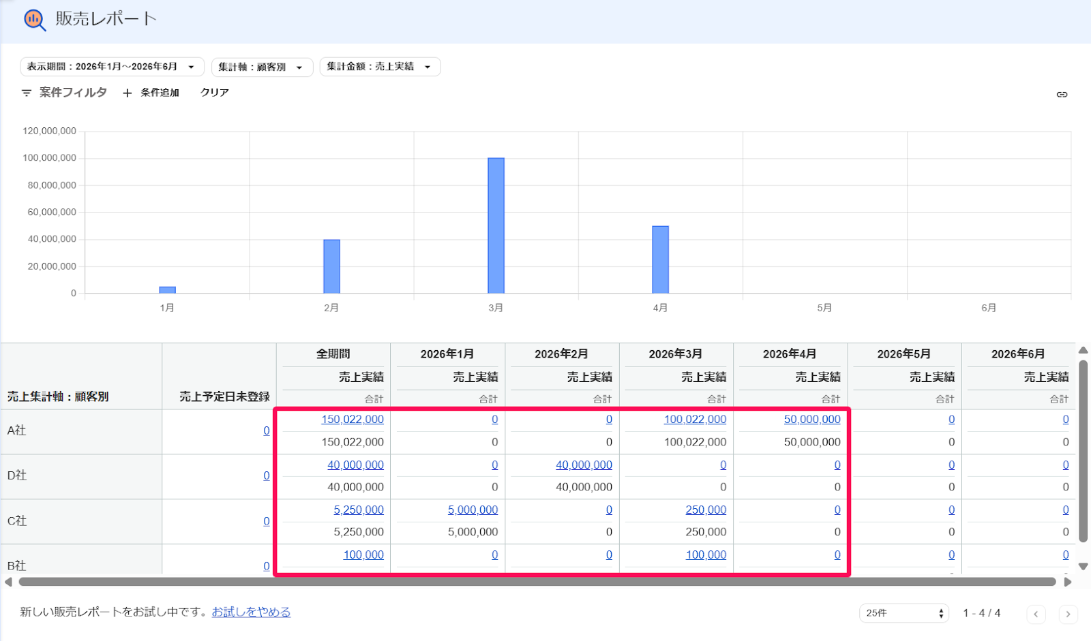The image size is (1091, 641).
Task: Click the D社 row label
Action: (x=16, y=475)
